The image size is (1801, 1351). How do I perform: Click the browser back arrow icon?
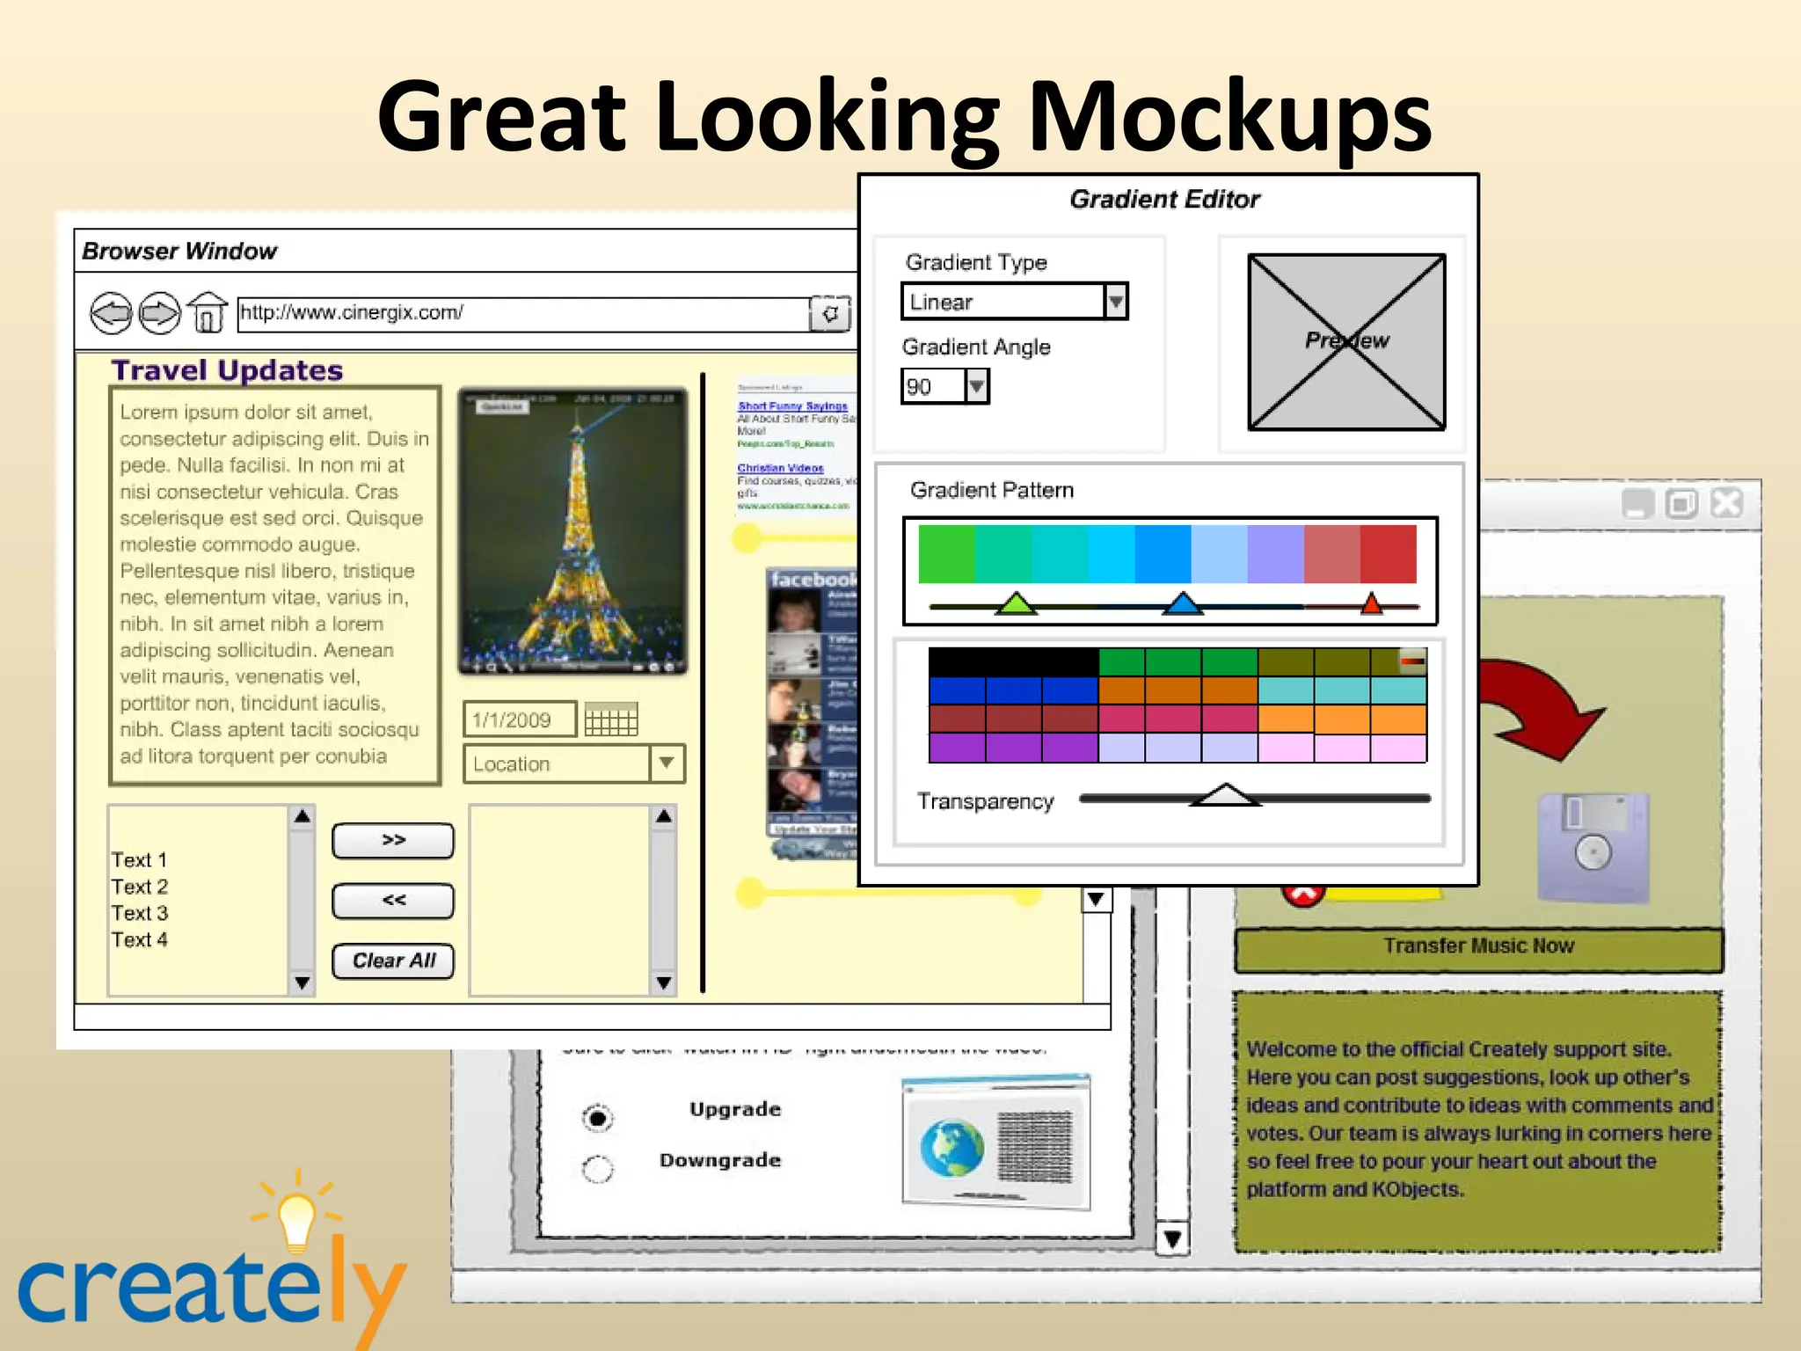click(x=112, y=313)
